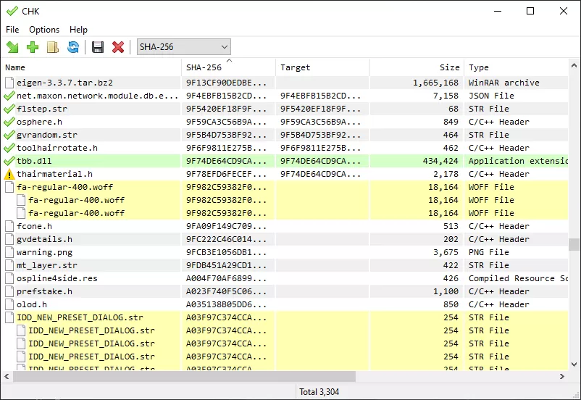Image resolution: width=581 pixels, height=400 pixels.
Task: Click the green plus add icon
Action: pyautogui.click(x=33, y=47)
